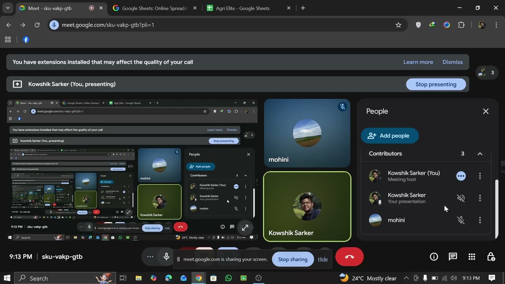The height and width of the screenshot is (284, 505).
Task: Open host controls lock icon
Action: [491, 257]
